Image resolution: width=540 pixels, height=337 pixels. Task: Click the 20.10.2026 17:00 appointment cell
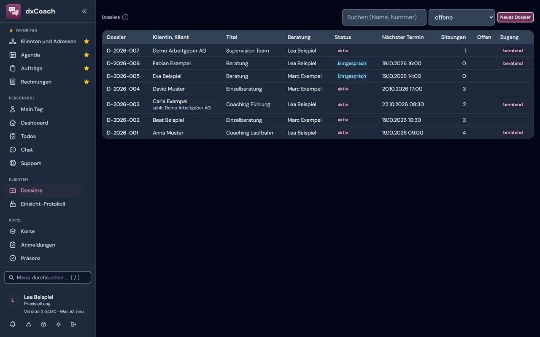click(402, 89)
